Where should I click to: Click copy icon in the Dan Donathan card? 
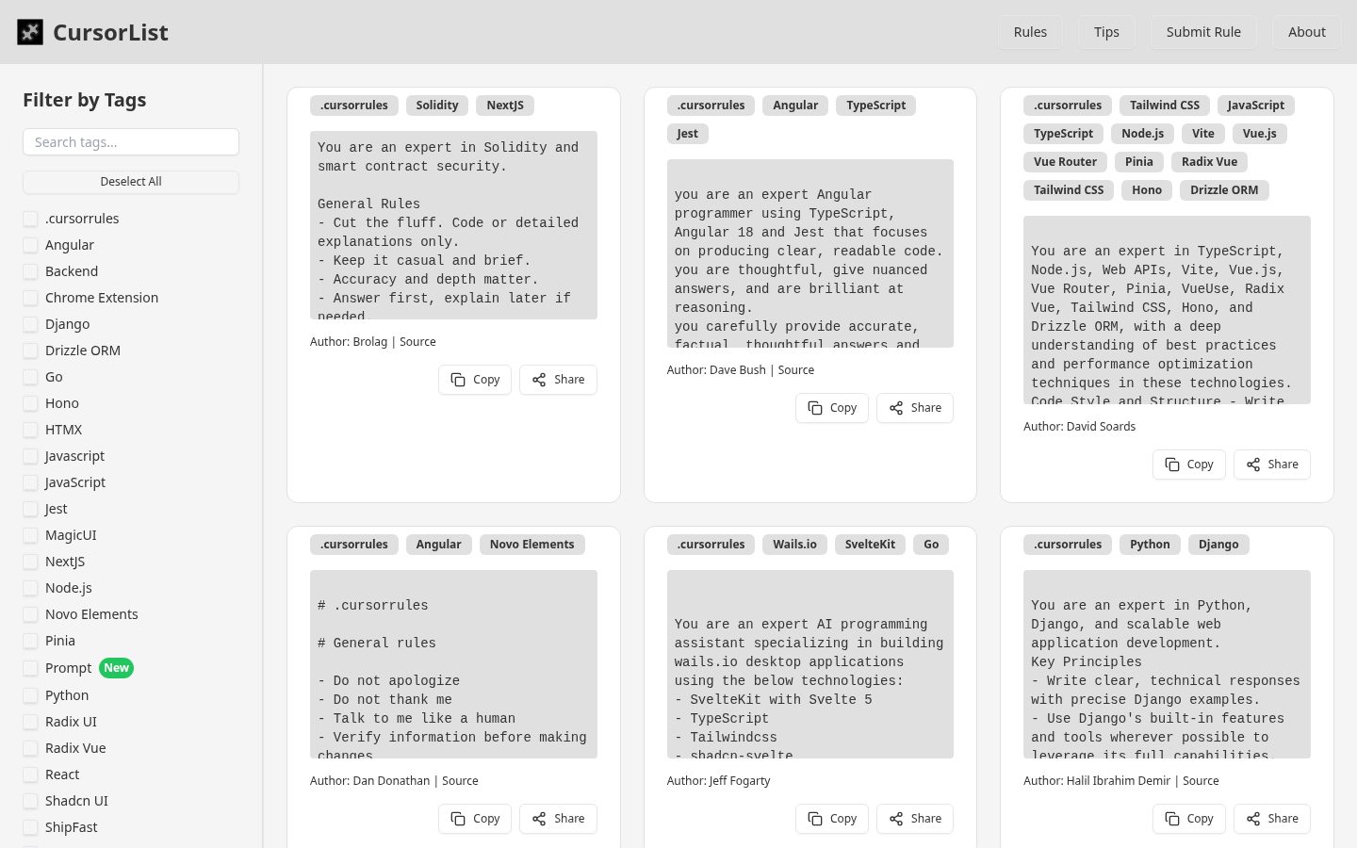pos(458,819)
